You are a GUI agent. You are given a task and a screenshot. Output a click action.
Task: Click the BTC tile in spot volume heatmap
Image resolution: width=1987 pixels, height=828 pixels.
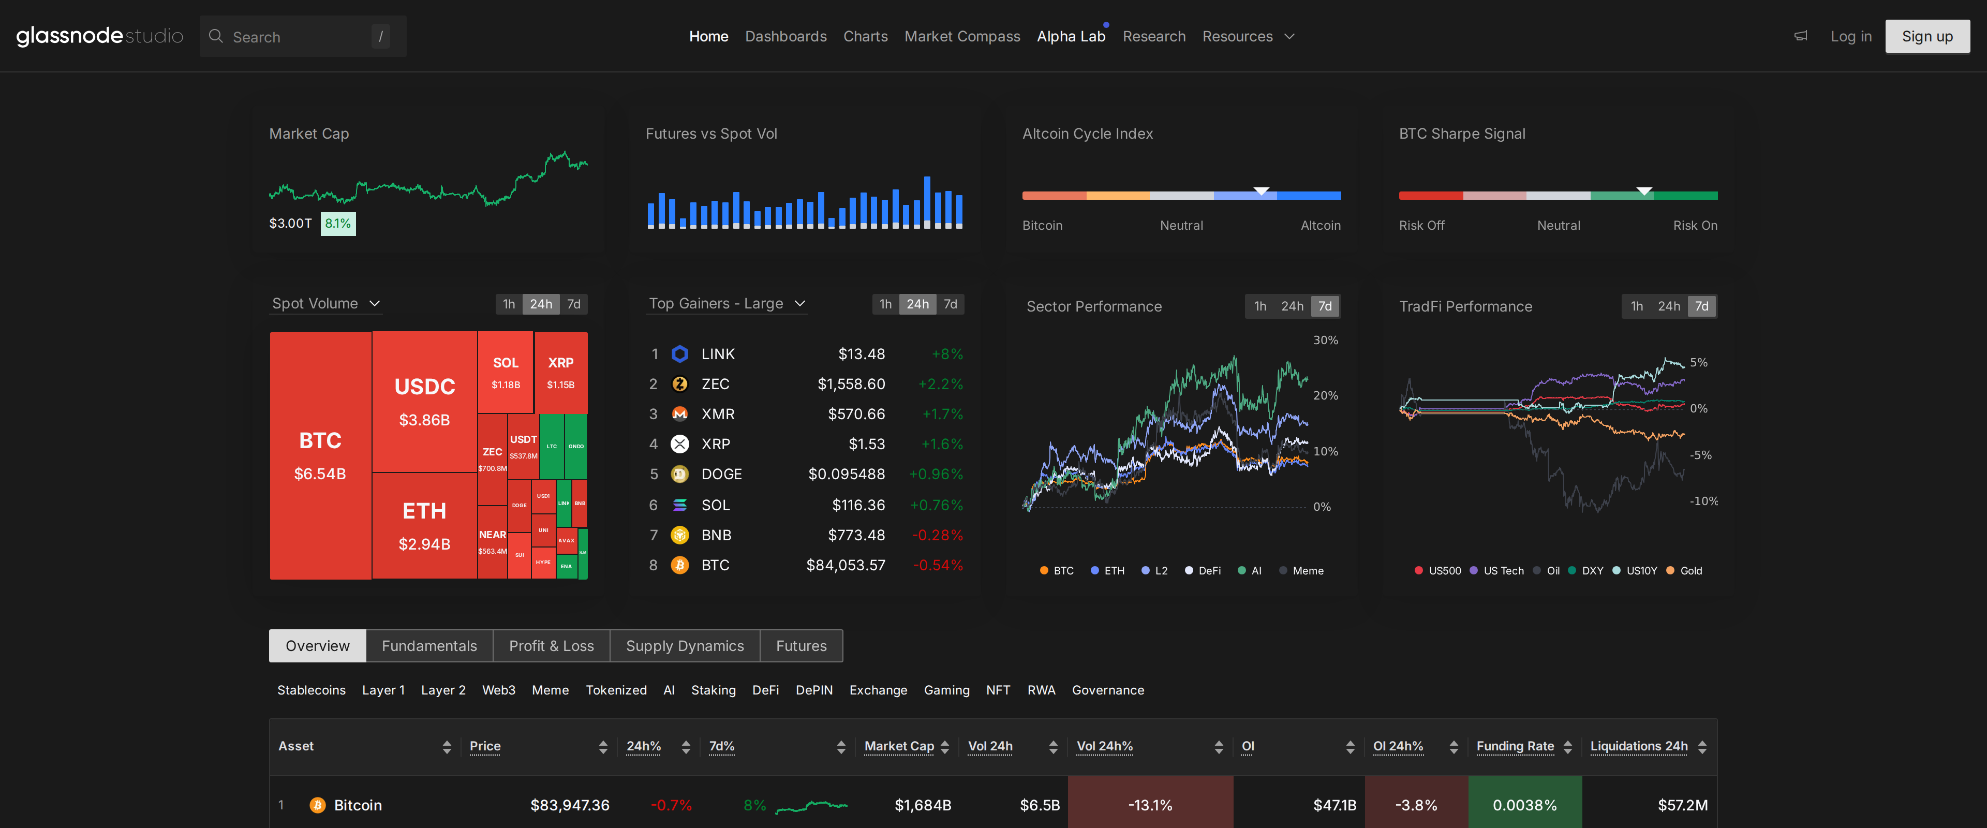(x=320, y=455)
